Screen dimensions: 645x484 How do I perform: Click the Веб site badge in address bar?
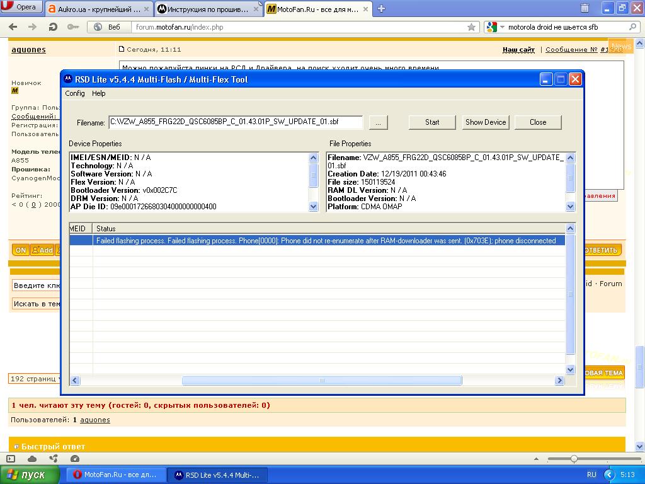[x=109, y=27]
